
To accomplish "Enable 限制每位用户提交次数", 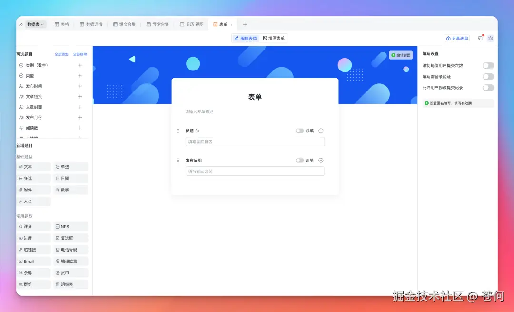I will [x=488, y=65].
